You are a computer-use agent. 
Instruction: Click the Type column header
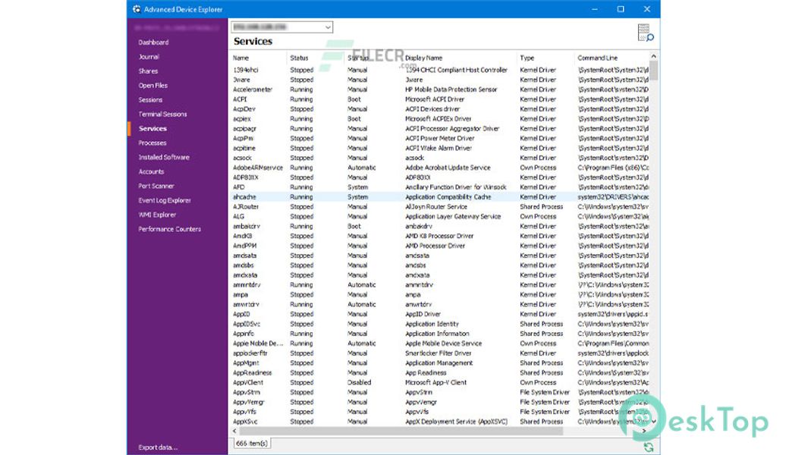click(527, 58)
